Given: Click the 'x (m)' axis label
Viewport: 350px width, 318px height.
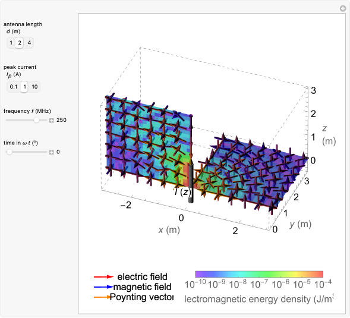Looking at the screenshot, I should [169, 230].
